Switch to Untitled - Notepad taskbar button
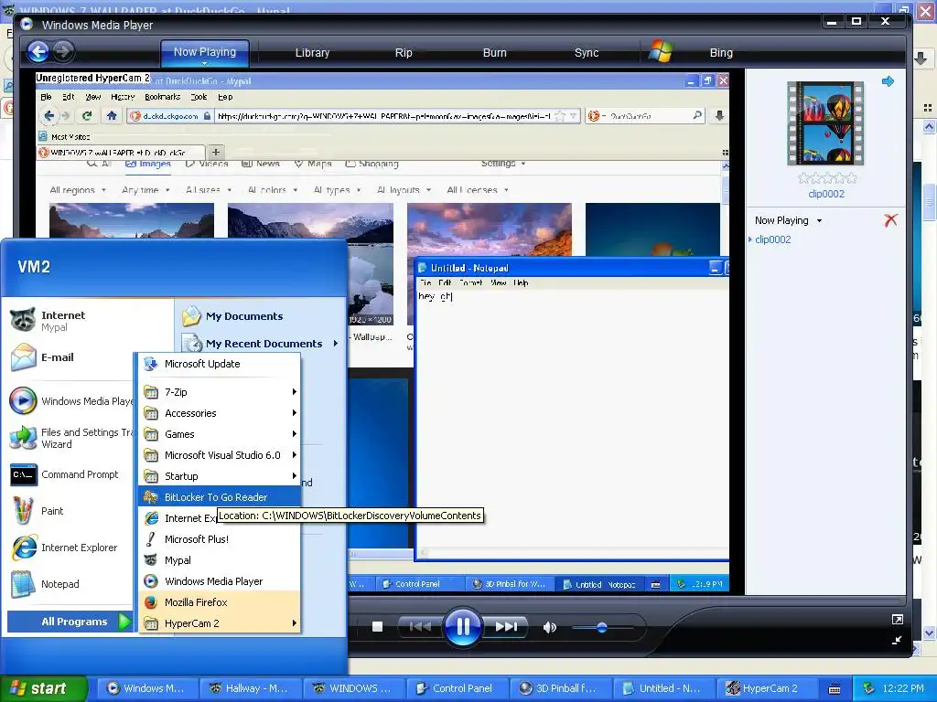 coord(662,688)
